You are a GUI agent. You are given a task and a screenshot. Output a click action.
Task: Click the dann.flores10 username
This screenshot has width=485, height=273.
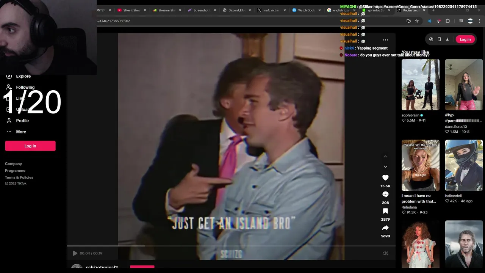pyautogui.click(x=456, y=127)
